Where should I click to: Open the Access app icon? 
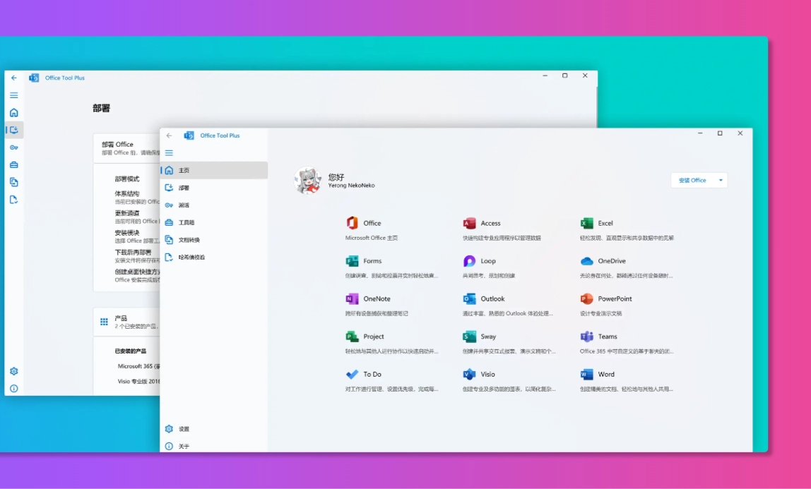pyautogui.click(x=469, y=223)
